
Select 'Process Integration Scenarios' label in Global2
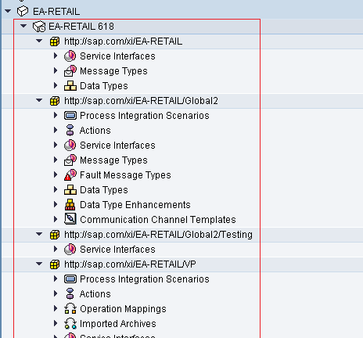coord(145,116)
